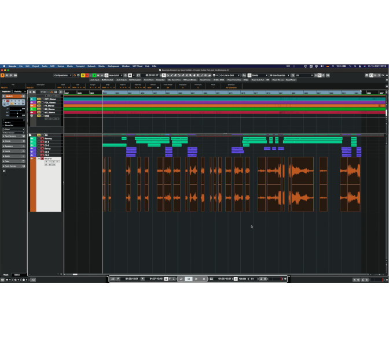Select the FOL_Stereo track name
The image size is (389, 347).
(50, 102)
